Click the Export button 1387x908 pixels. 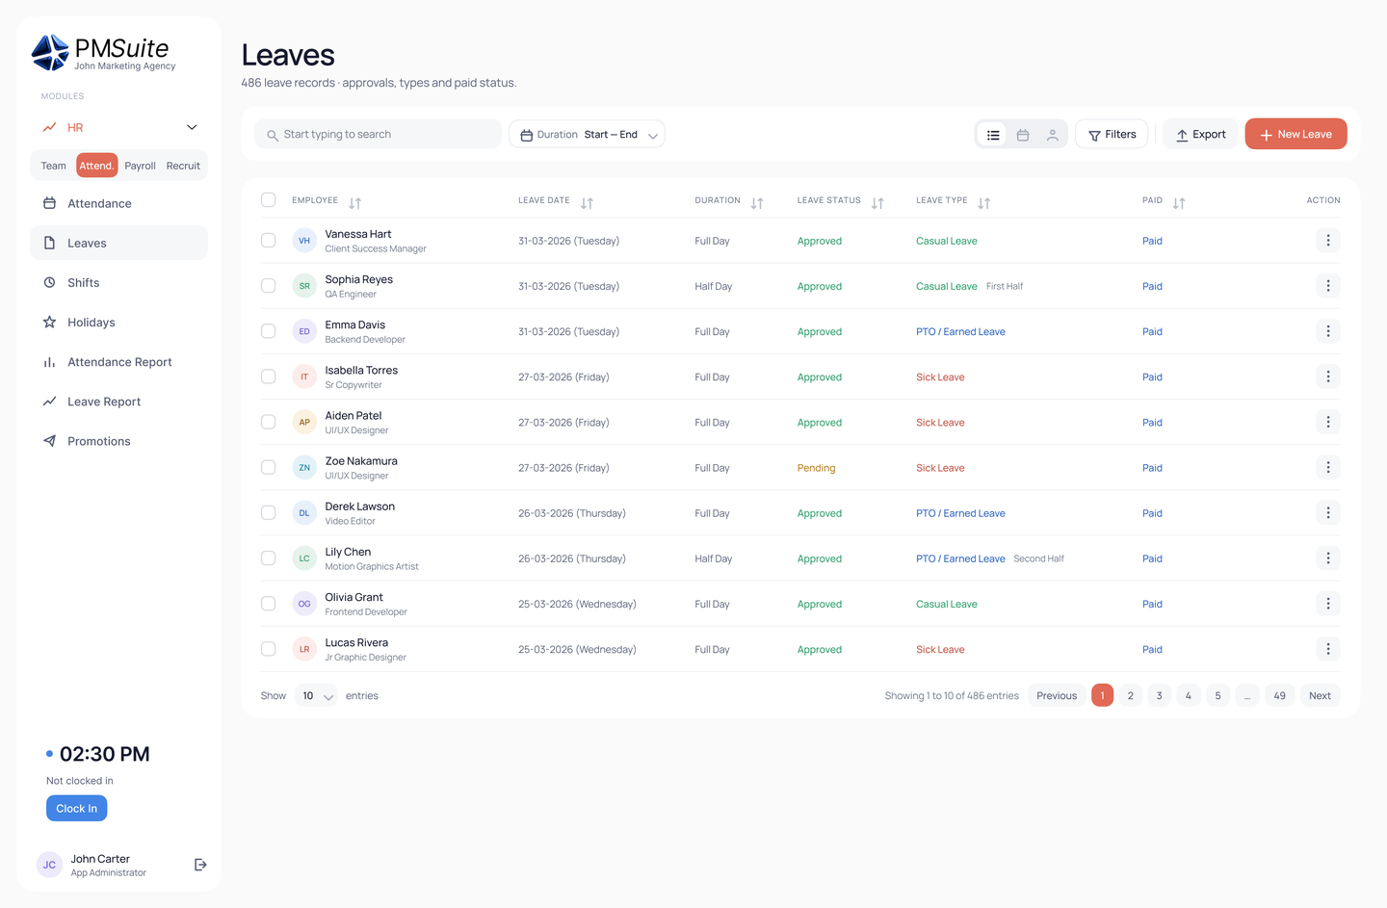(1200, 135)
